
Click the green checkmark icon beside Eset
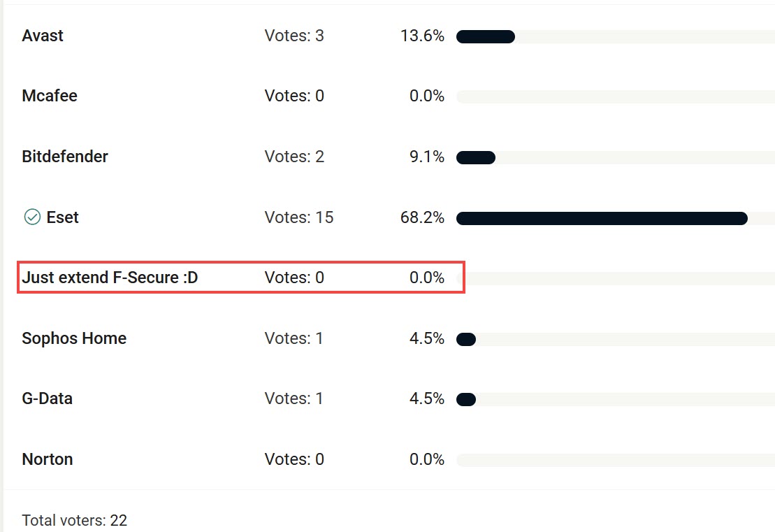pos(32,217)
